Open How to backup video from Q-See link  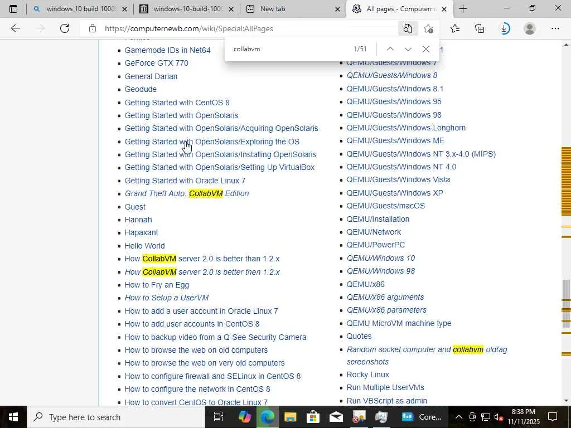coord(216,337)
